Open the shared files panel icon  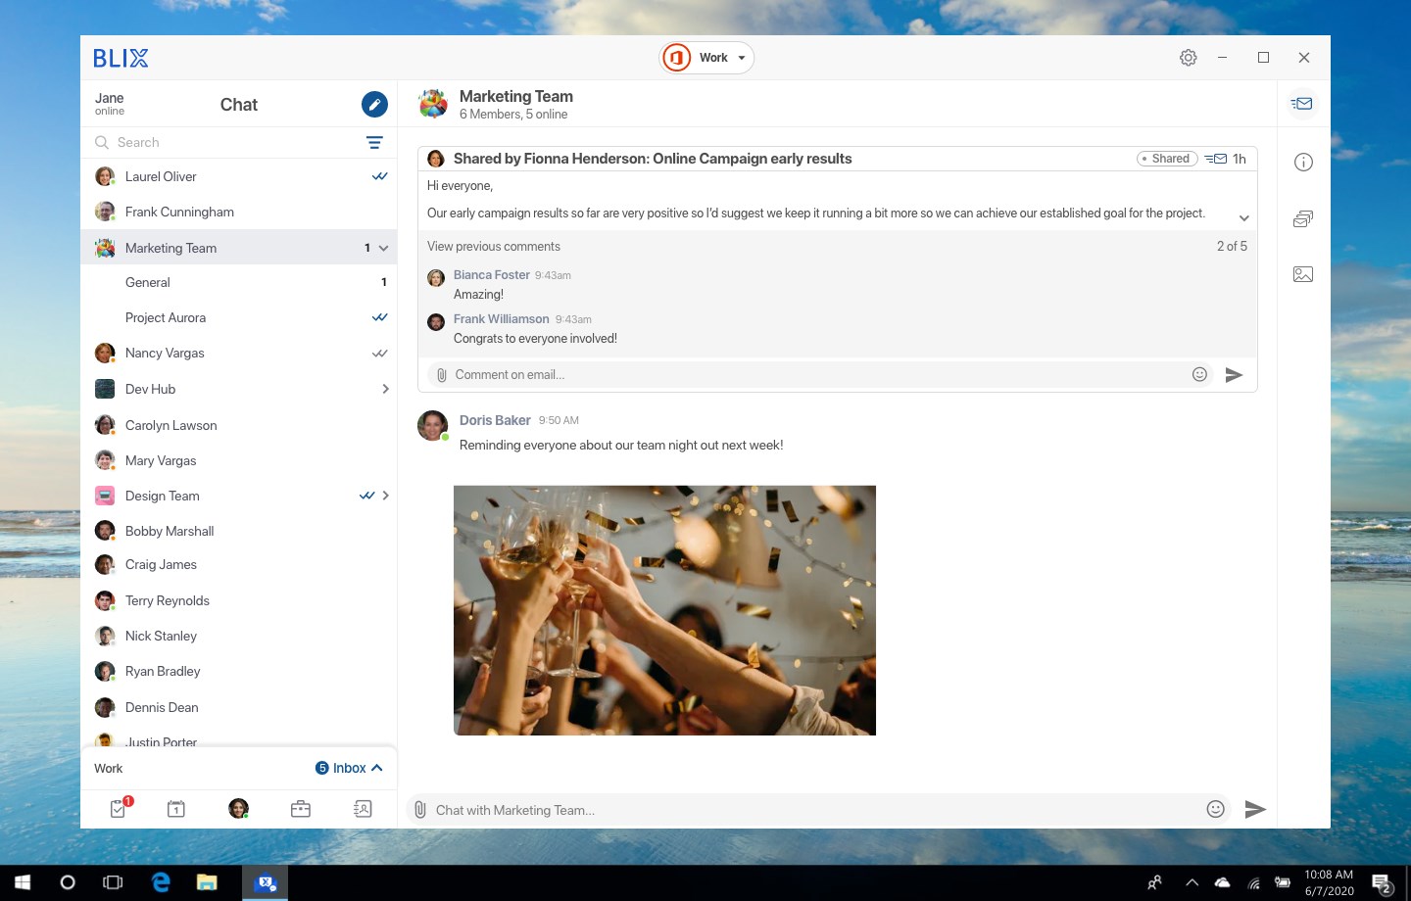(1303, 219)
